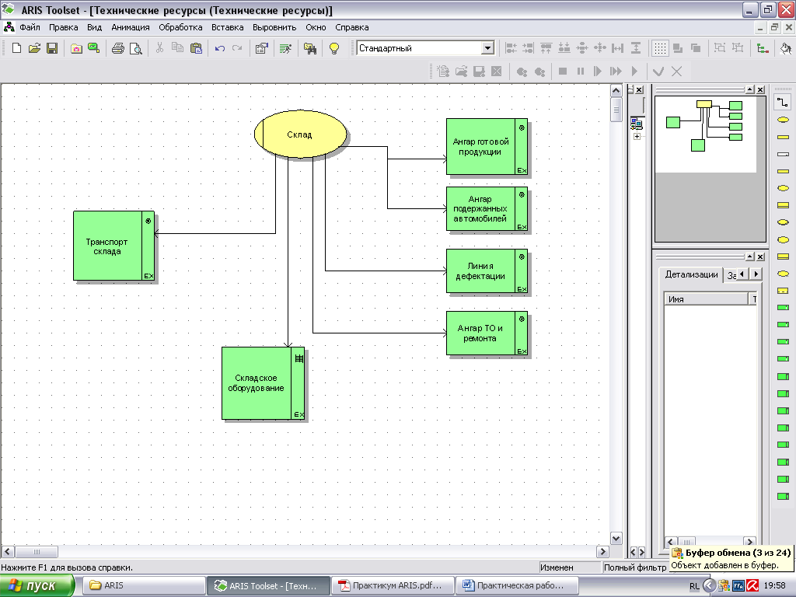Toggle the grid display button
The width and height of the screenshot is (796, 597).
[x=659, y=48]
